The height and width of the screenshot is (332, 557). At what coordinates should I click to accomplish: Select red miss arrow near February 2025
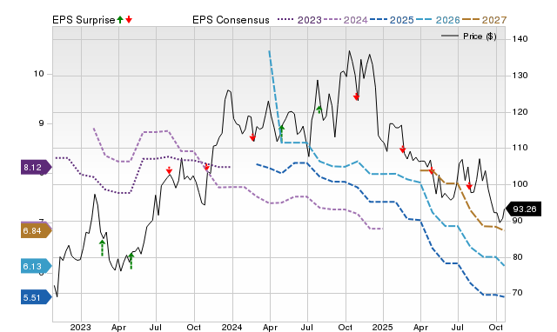(x=402, y=149)
